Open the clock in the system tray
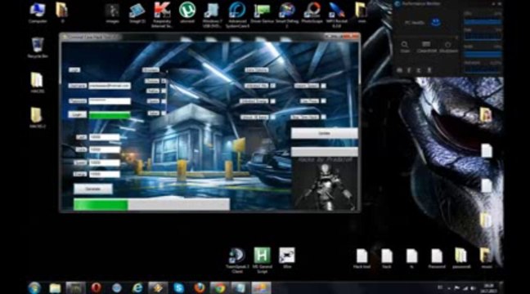This screenshot has height=294, width=530. point(489,288)
